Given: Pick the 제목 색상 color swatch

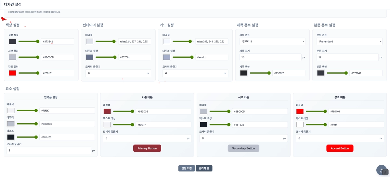Looking at the screenshot, I should pyautogui.click(x=244, y=73).
